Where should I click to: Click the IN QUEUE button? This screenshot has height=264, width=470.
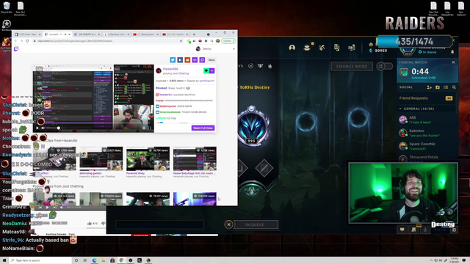click(x=256, y=224)
